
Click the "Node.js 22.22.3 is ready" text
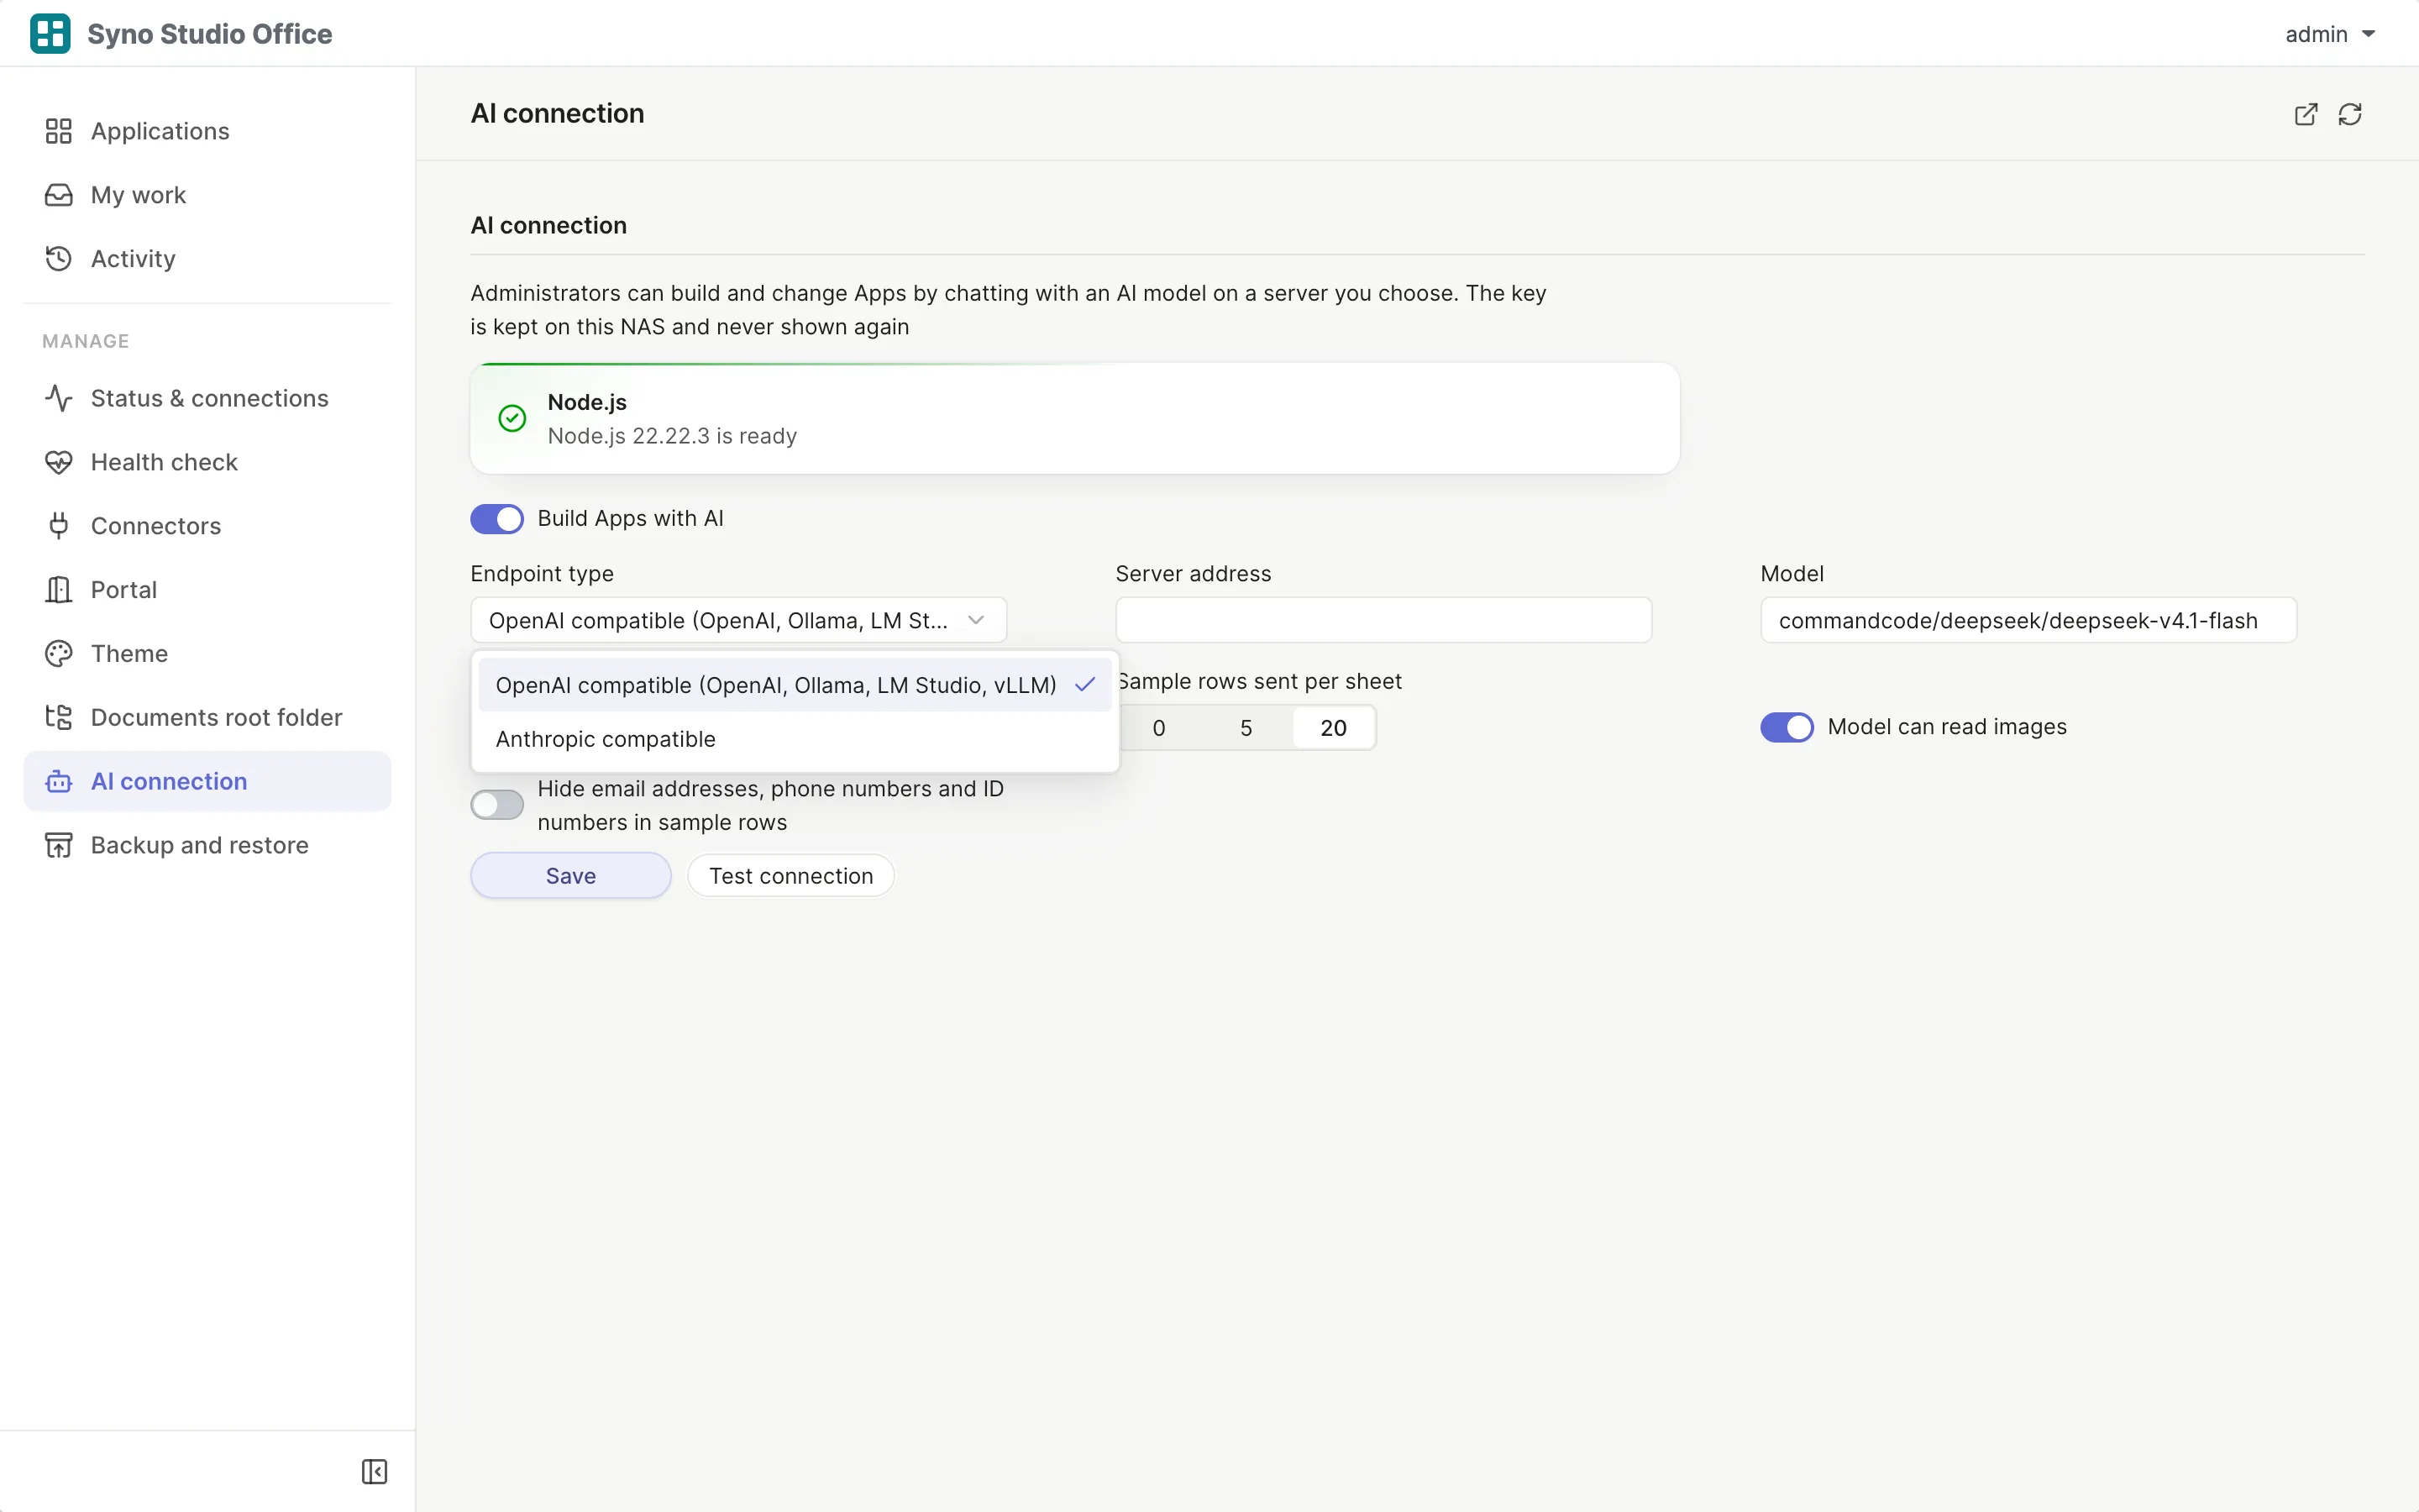(672, 436)
